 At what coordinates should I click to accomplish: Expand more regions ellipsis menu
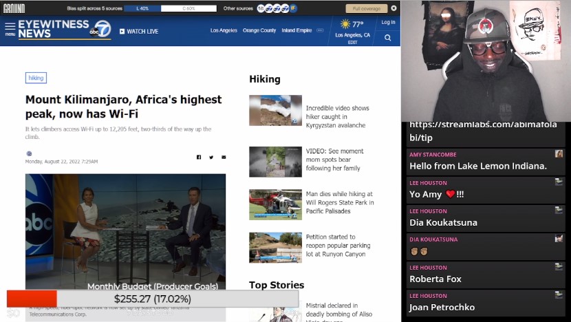click(x=320, y=30)
